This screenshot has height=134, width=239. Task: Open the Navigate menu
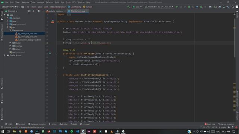click(25, 2)
